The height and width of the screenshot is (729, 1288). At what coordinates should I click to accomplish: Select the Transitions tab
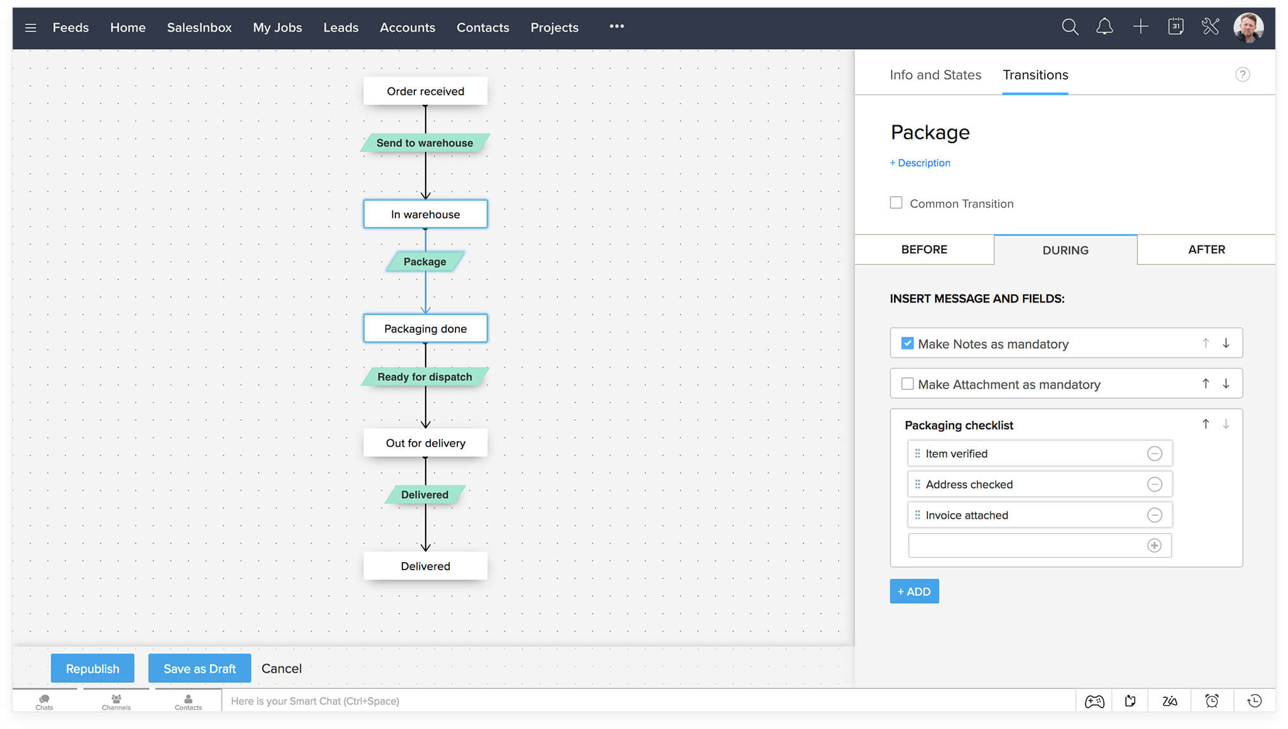(1035, 75)
